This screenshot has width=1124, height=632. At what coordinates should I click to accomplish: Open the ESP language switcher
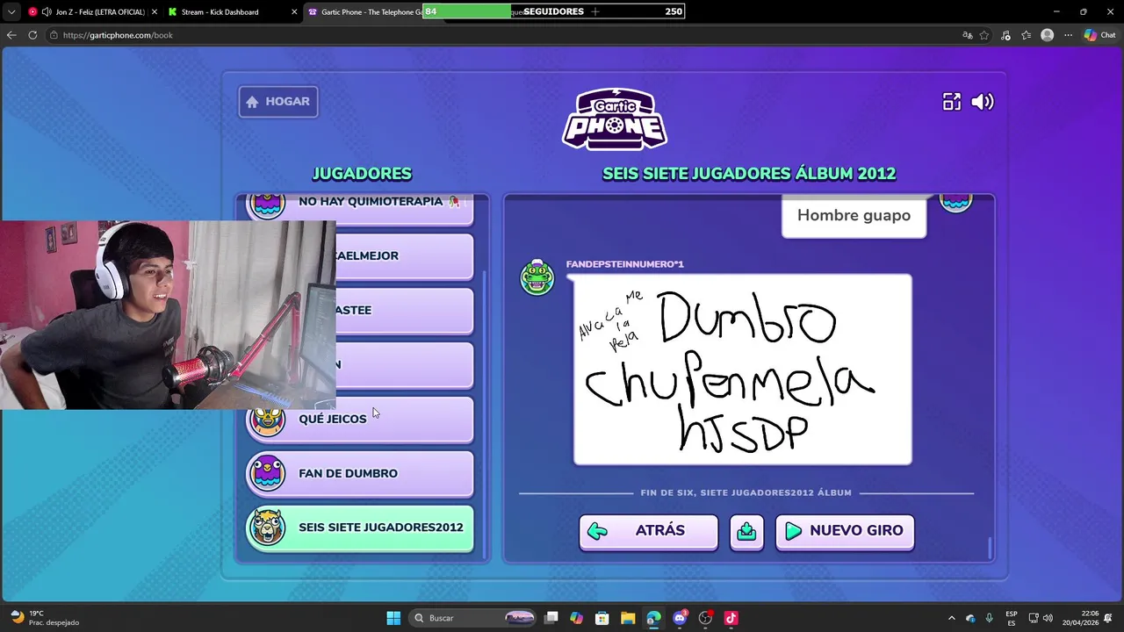[x=1012, y=618]
